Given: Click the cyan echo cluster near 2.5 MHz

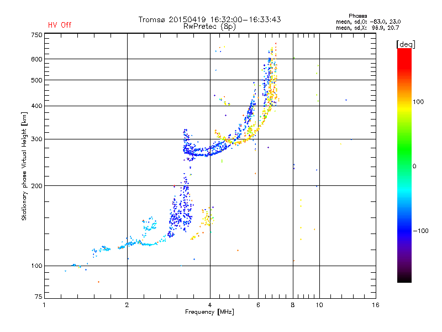Looking at the screenshot, I should [149, 225].
